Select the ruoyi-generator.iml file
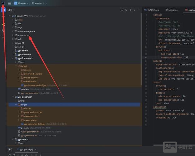Screen dimensions: 195x156 (x=29, y=132)
